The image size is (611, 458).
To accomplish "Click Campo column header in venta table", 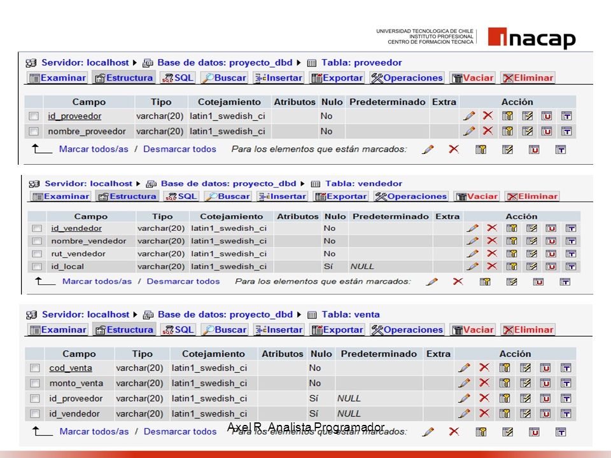I will pyautogui.click(x=79, y=354).
